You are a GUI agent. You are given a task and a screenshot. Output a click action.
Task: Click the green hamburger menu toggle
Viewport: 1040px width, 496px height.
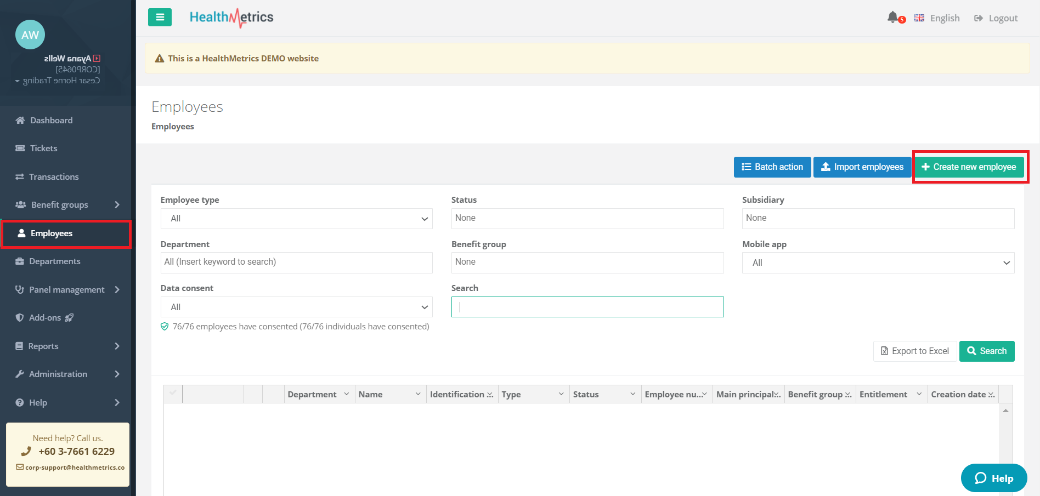160,18
